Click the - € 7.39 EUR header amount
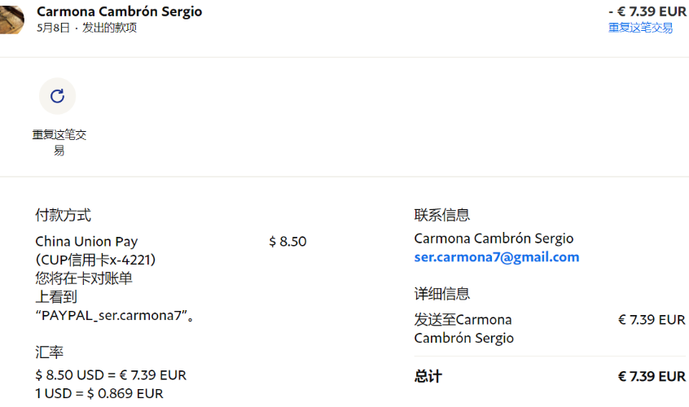This screenshot has height=407, width=689. point(647,11)
